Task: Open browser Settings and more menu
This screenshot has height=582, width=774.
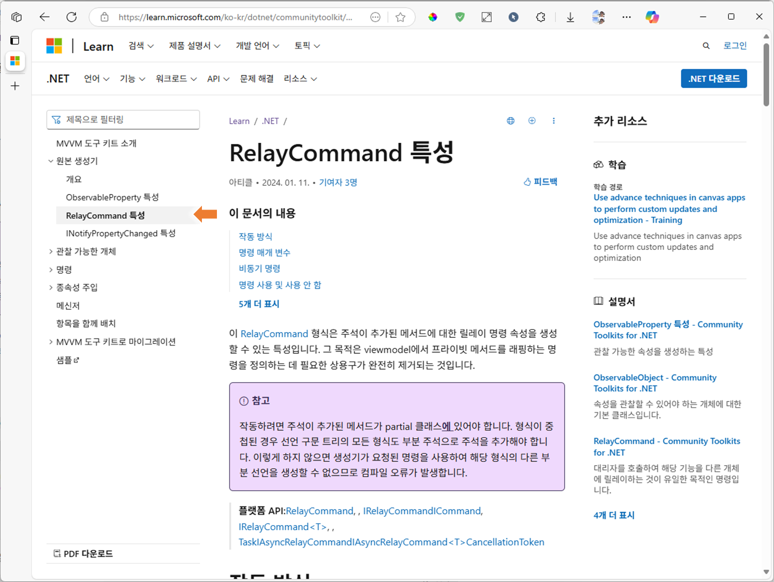Action: (626, 17)
